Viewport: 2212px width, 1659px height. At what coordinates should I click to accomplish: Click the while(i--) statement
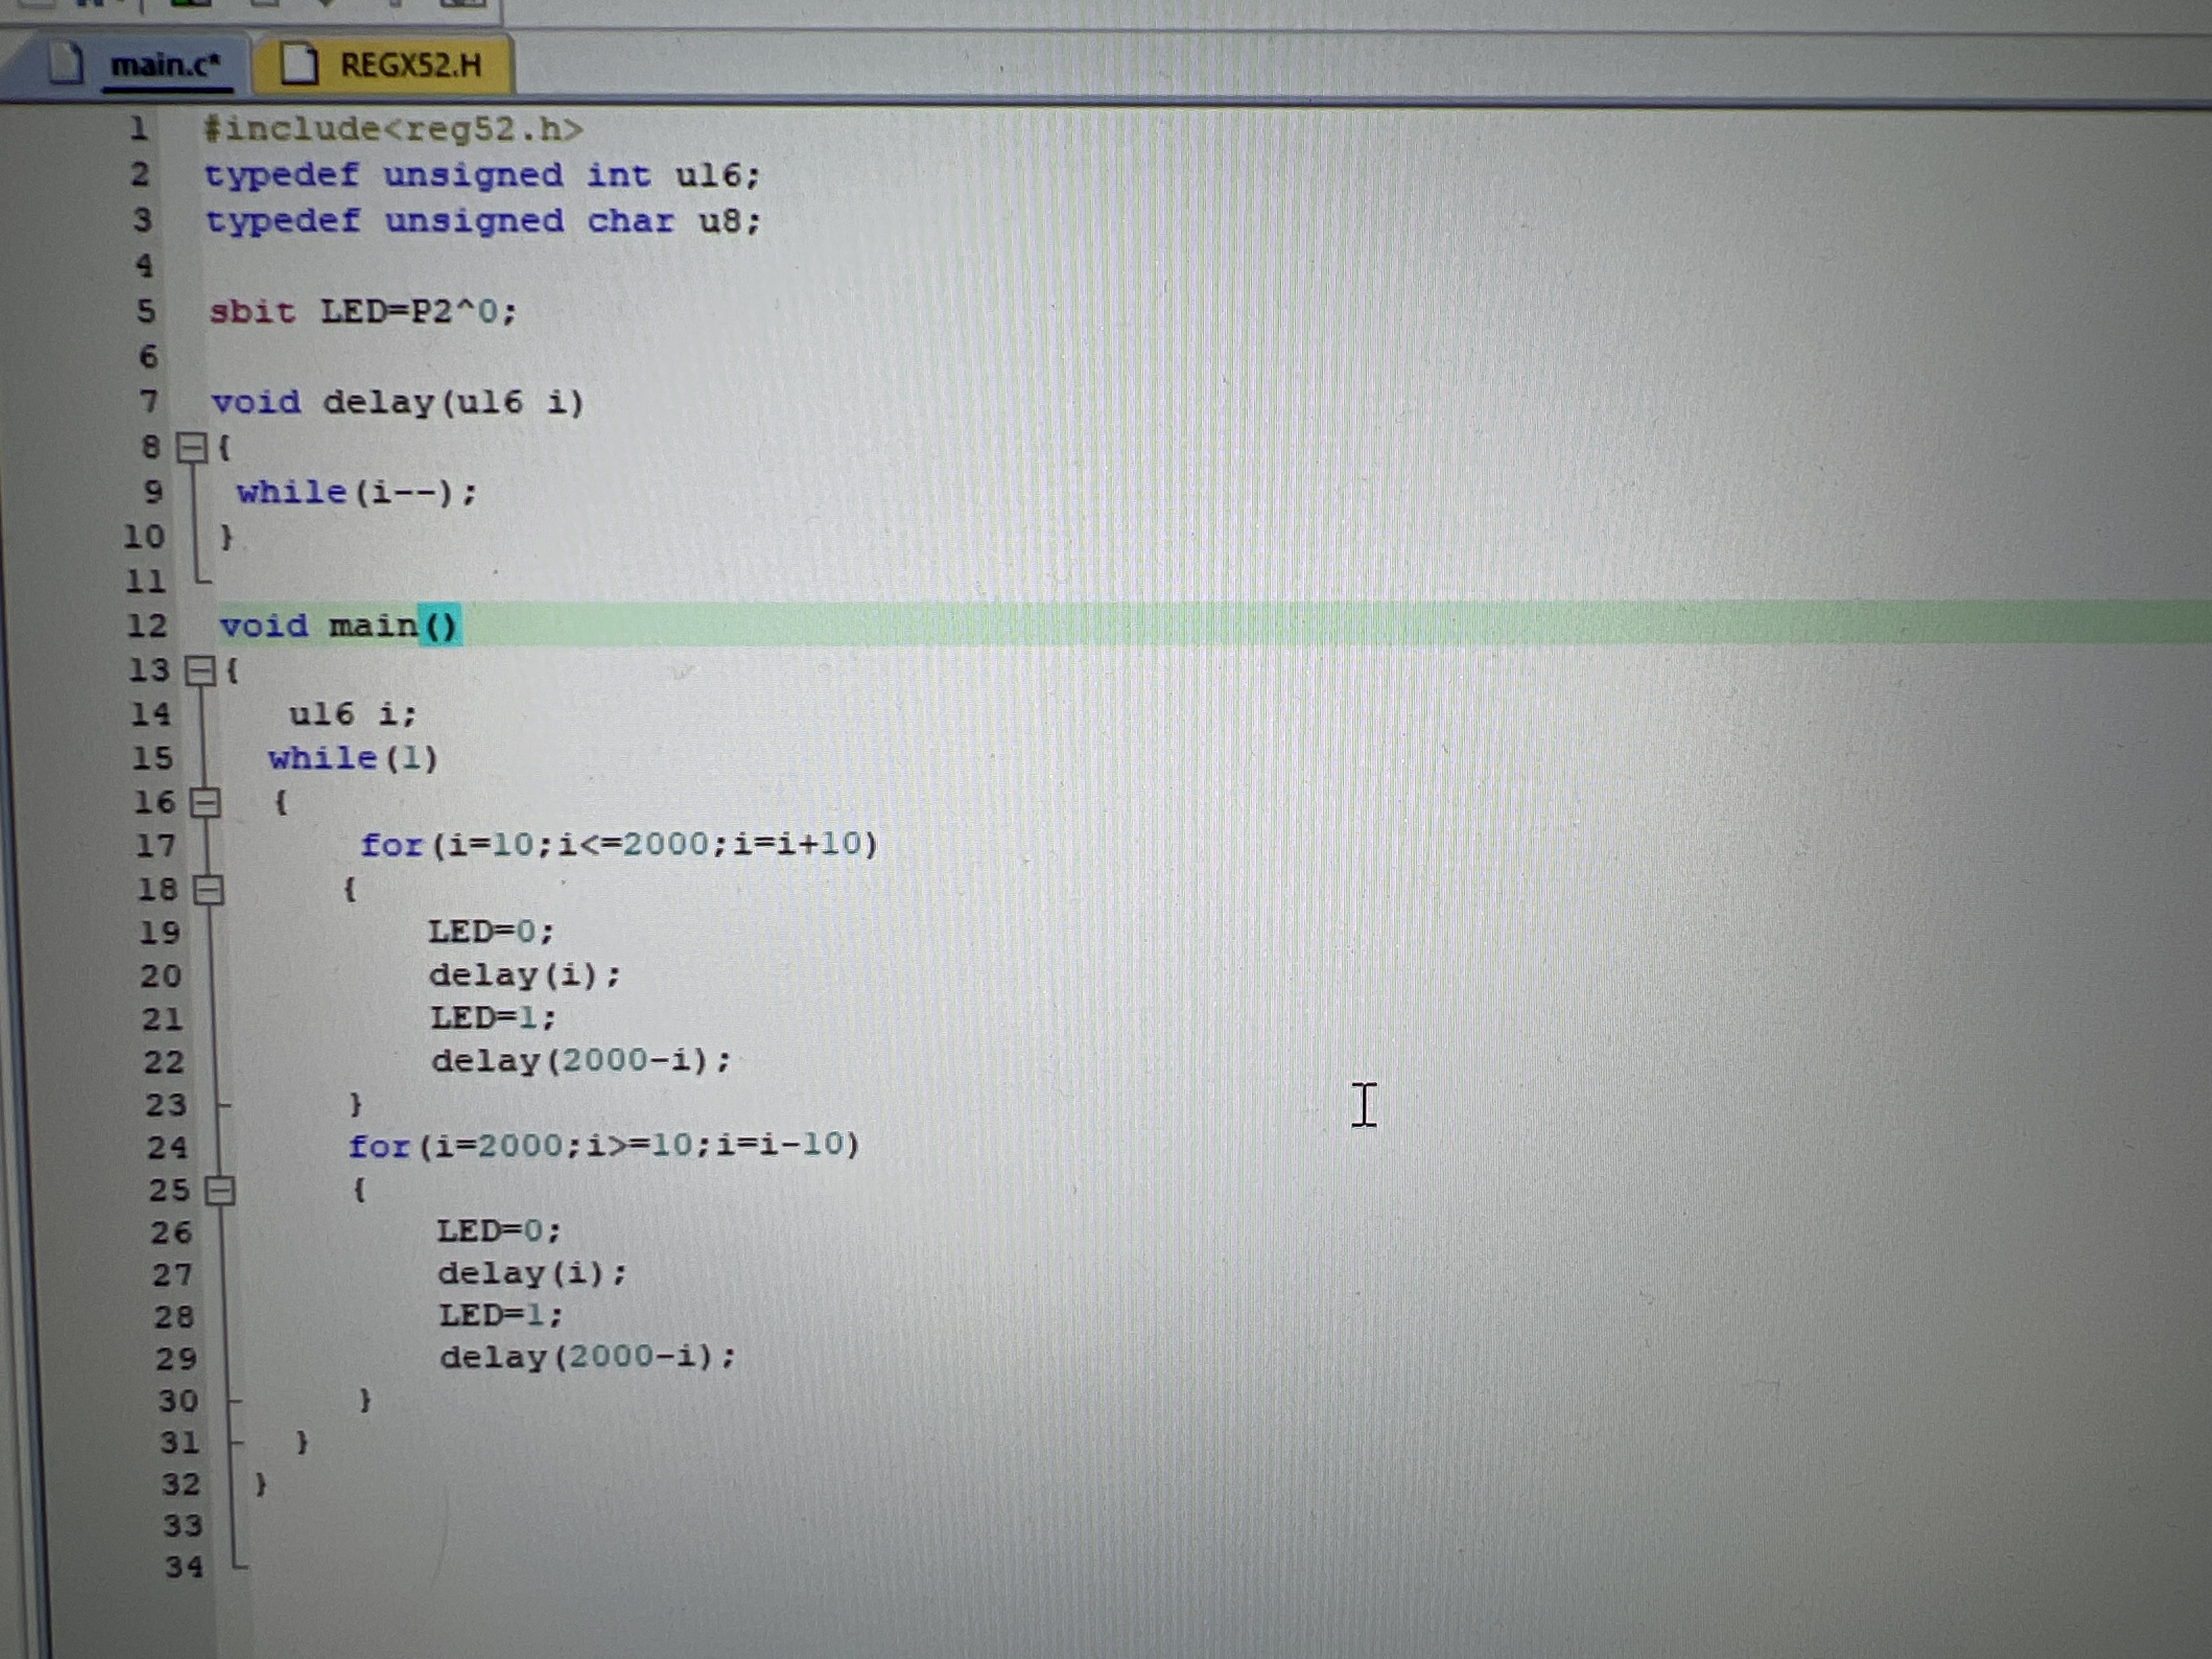[x=356, y=492]
